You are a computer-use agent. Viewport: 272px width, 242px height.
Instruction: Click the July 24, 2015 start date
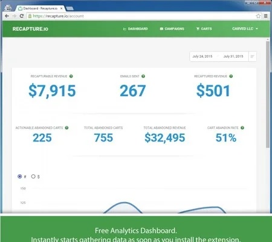[202, 56]
